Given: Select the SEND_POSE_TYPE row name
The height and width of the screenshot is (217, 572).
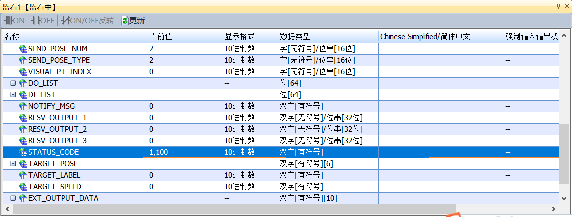Looking at the screenshot, I should (x=59, y=60).
